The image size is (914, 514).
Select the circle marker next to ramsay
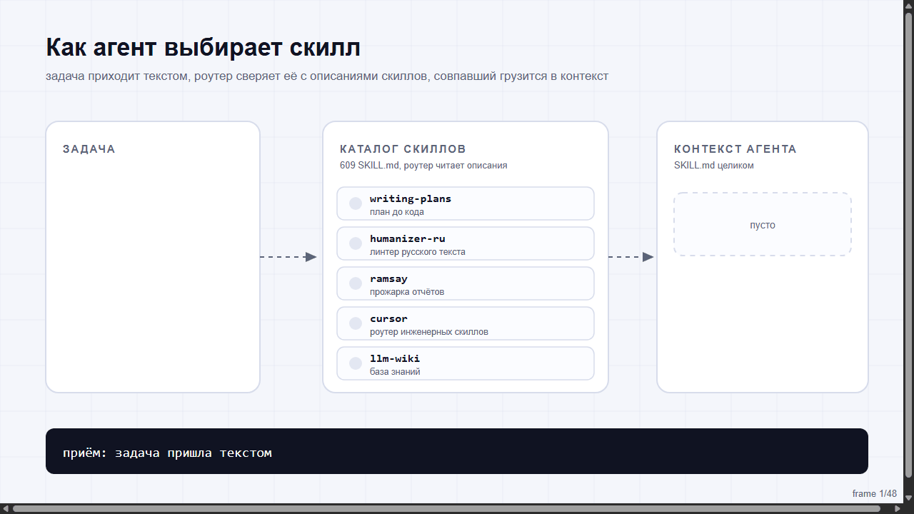click(x=356, y=284)
